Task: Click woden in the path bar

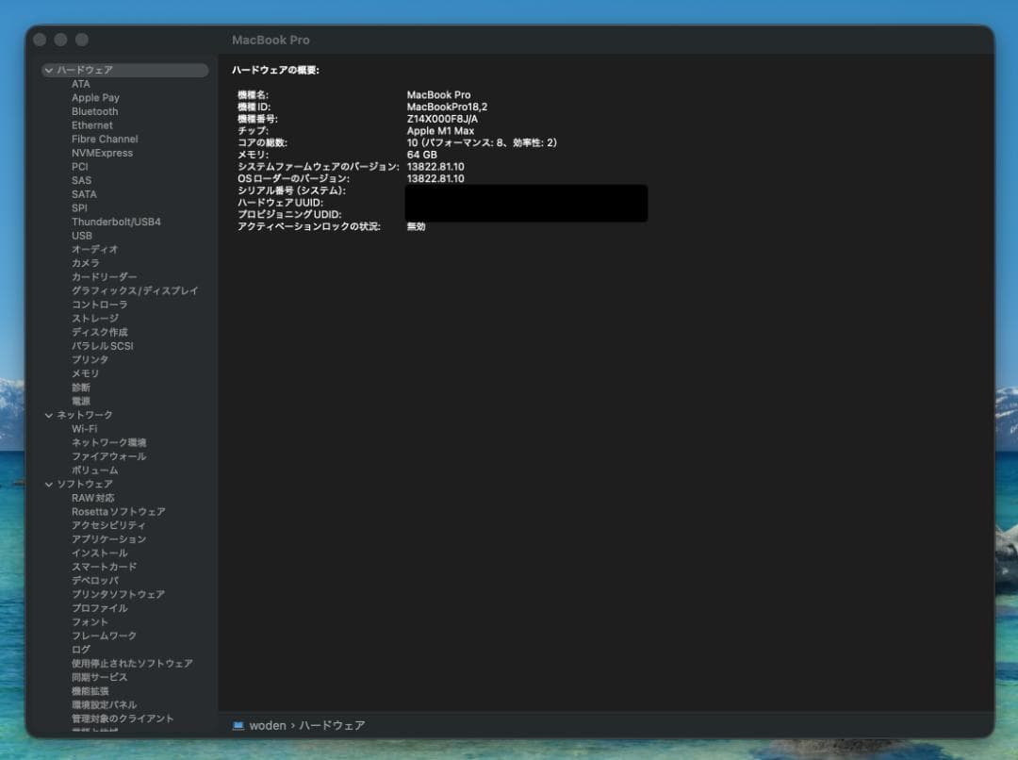Action: [x=268, y=725]
